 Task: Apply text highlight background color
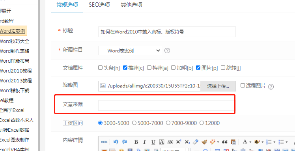(257, 142)
